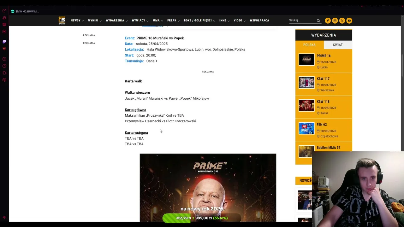404x227 pixels.
Task: Switch to the ŚWIAT events tab
Action: click(338, 45)
